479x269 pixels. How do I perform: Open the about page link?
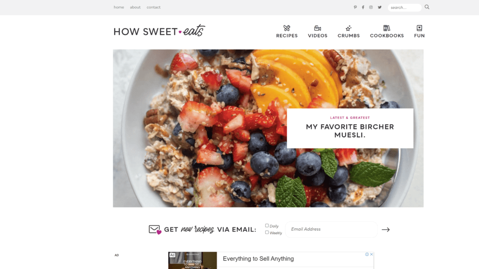pos(135,7)
